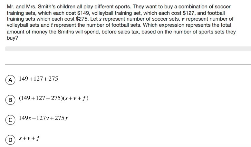Click the s+v+f answer expression beside D

pyautogui.click(x=29, y=139)
